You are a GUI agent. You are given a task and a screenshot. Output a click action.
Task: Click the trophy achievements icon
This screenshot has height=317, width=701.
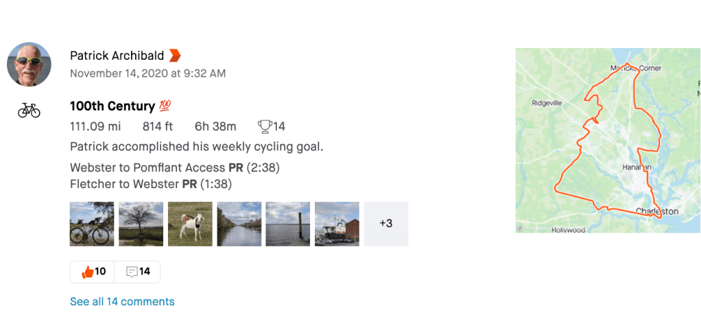(x=264, y=126)
